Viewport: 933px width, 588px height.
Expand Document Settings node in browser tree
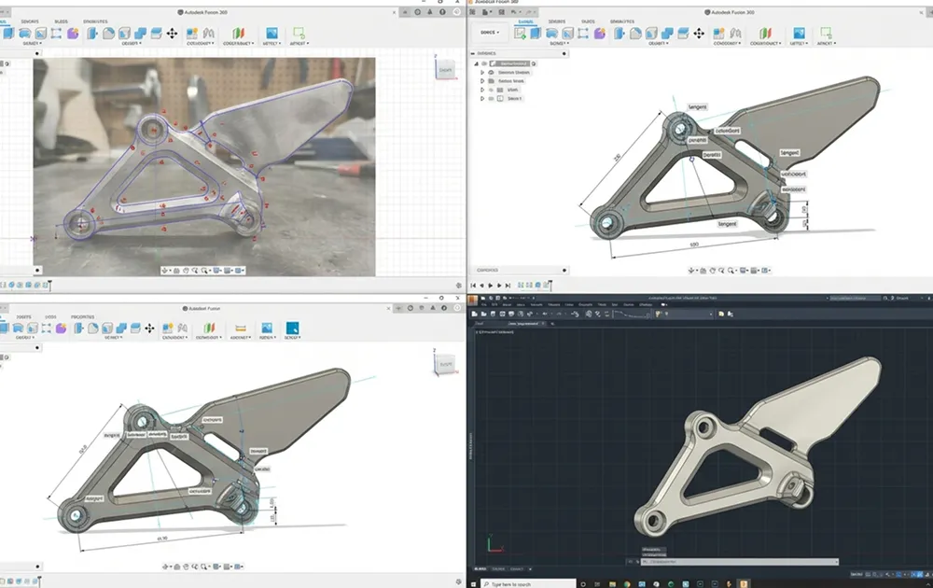click(x=481, y=72)
